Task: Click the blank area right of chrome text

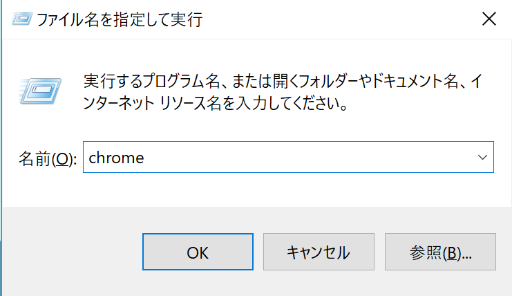Action: pyautogui.click(x=311, y=158)
